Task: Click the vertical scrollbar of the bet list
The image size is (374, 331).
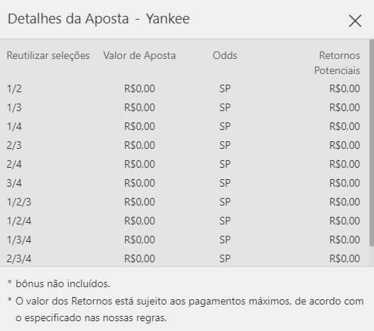Action: (372, 143)
